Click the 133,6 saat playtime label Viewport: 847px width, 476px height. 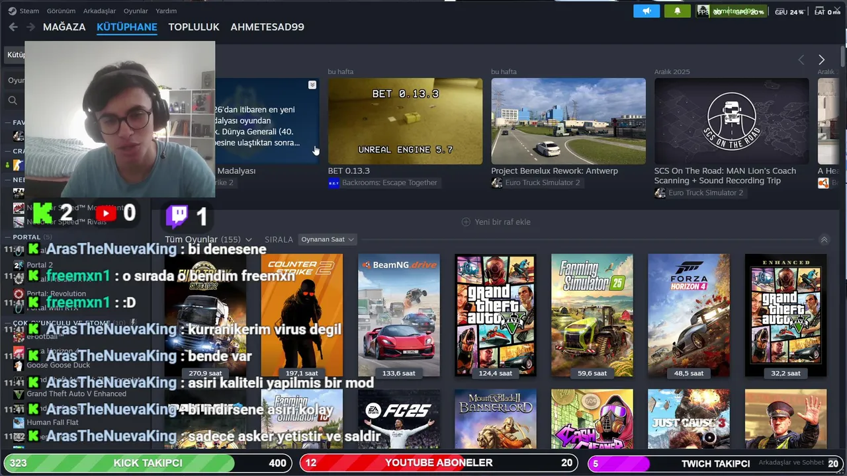point(399,373)
